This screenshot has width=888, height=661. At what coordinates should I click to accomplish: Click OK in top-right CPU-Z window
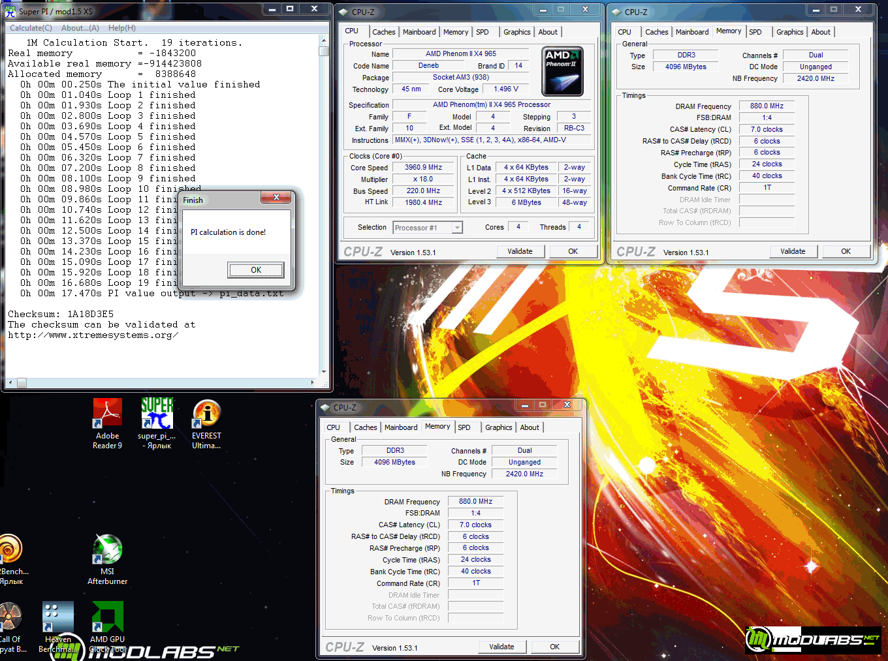846,251
